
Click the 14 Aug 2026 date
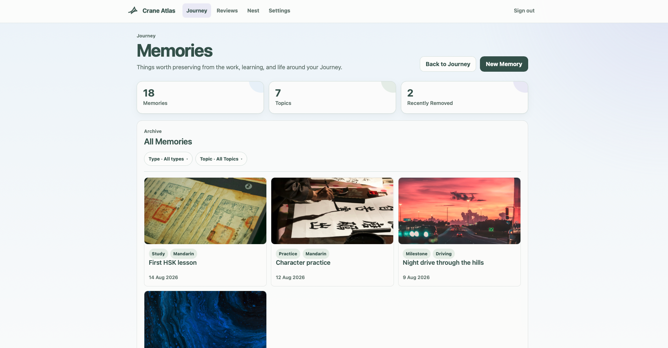pos(164,277)
